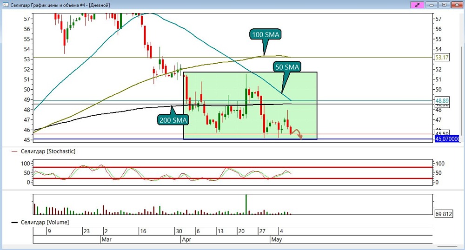Close the Селигдар chart window
465x250 pixels.
pos(457,5)
